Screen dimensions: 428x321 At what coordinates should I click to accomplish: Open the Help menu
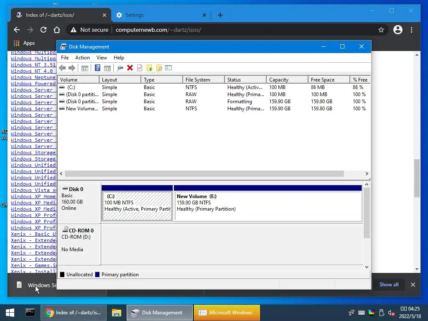click(119, 58)
